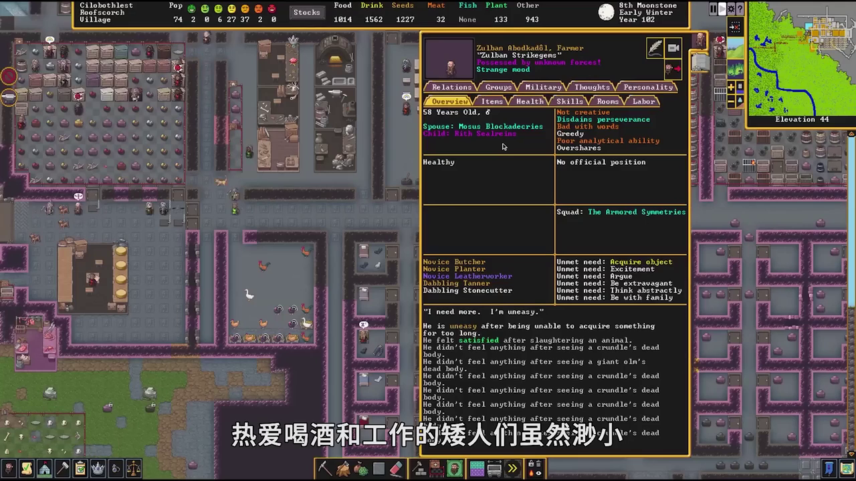Open the labor hammer icon
This screenshot has height=481, width=856.
[62, 468]
